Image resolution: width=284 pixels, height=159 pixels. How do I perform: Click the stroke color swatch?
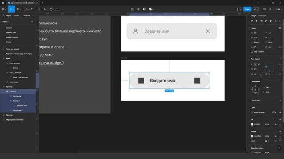(252, 136)
